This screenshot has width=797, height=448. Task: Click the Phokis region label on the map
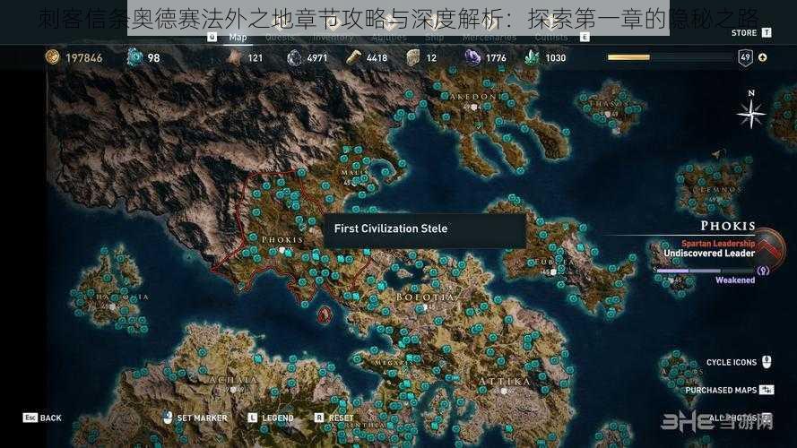tap(282, 239)
